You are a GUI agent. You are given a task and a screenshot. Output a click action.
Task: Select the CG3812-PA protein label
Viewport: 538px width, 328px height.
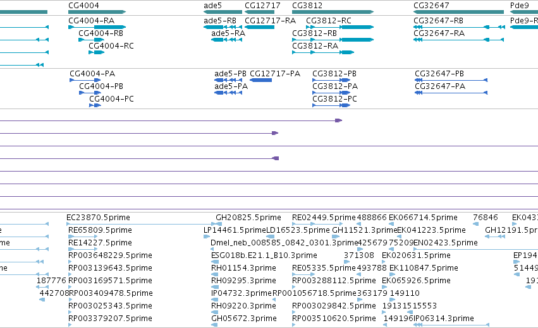point(335,86)
